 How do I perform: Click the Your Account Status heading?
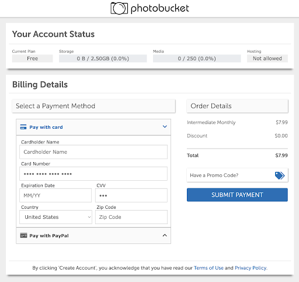point(53,34)
